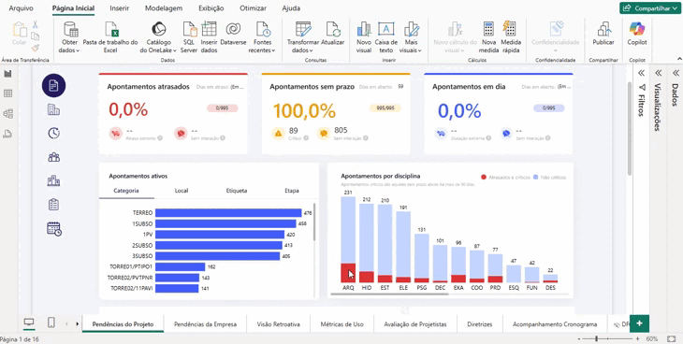683x344 pixels.
Task: Insert a Novo visual
Action: point(364,29)
